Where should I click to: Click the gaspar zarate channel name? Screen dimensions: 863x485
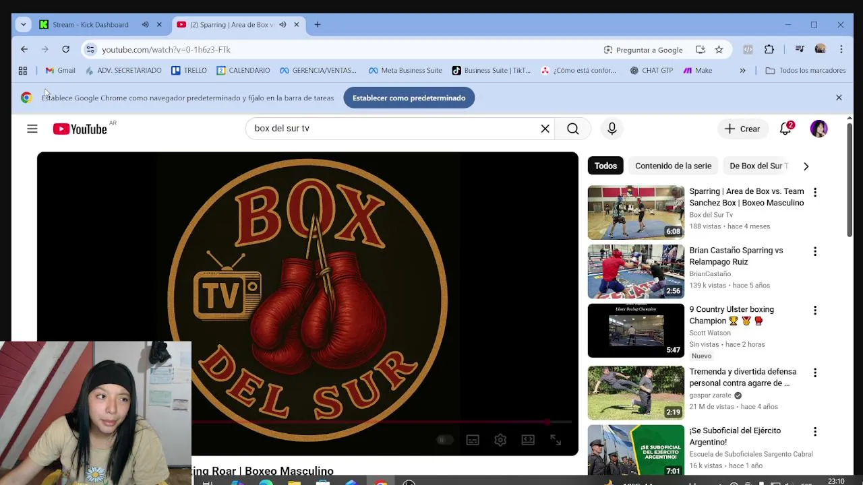(x=710, y=395)
